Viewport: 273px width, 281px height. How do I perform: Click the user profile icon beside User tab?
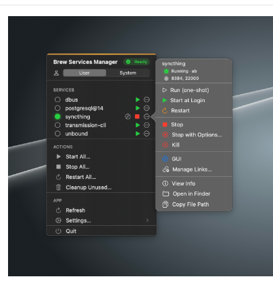pos(56,73)
